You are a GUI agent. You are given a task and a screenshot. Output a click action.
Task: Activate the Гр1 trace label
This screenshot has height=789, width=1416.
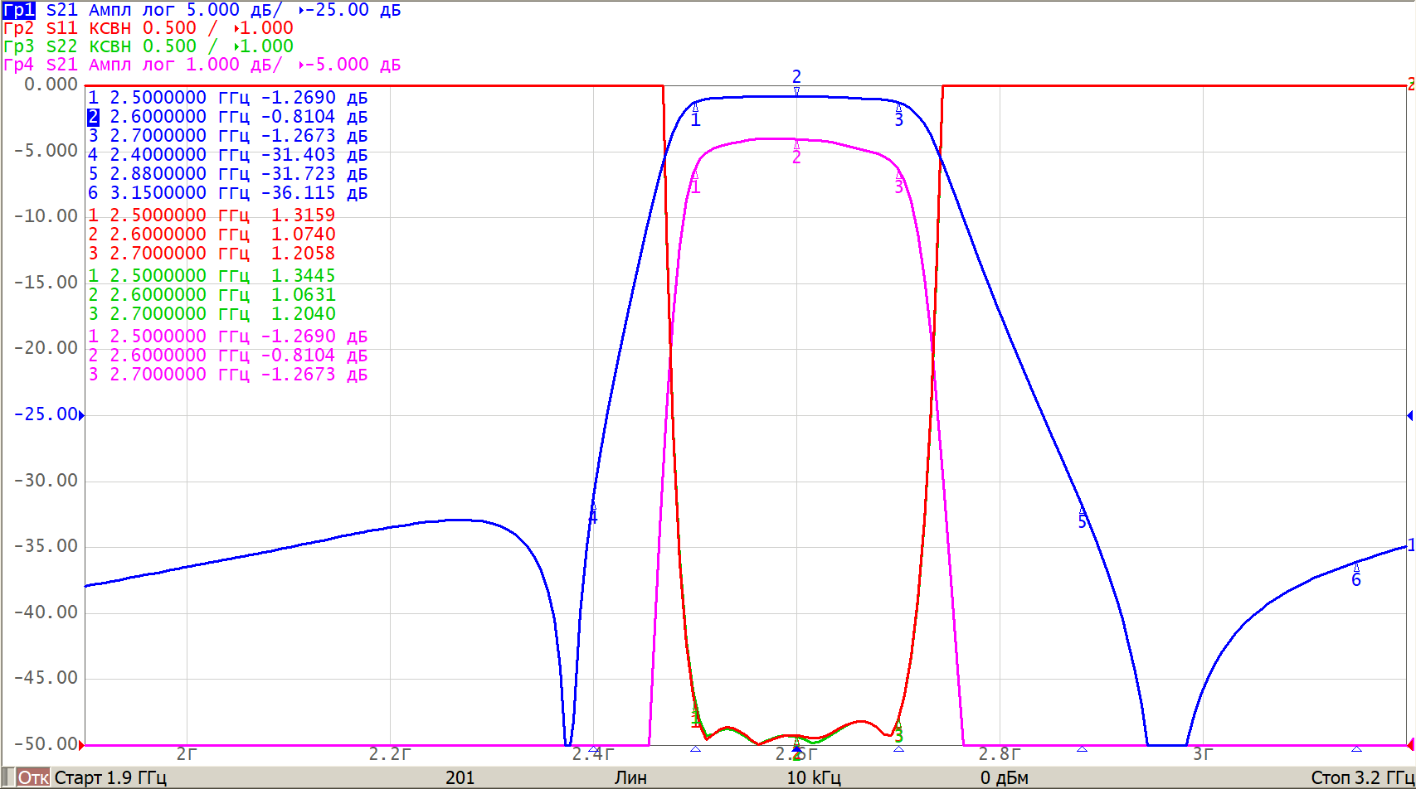tap(18, 10)
